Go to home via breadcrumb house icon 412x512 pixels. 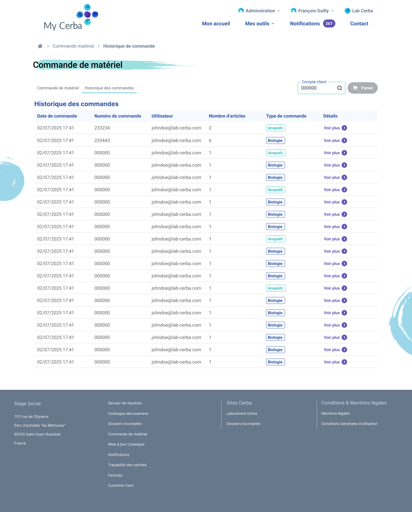click(x=40, y=46)
